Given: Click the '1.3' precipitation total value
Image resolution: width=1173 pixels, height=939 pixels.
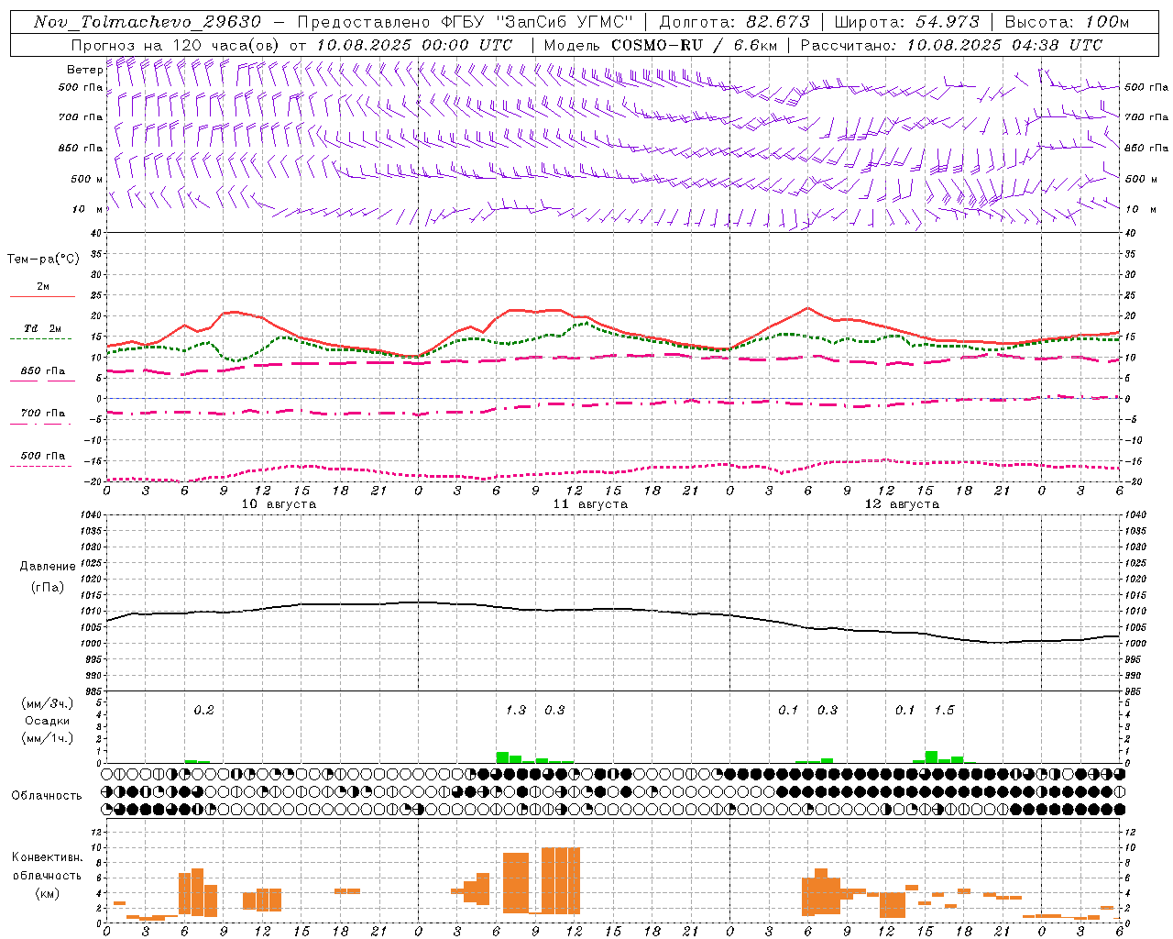Looking at the screenshot, I should pyautogui.click(x=516, y=710).
